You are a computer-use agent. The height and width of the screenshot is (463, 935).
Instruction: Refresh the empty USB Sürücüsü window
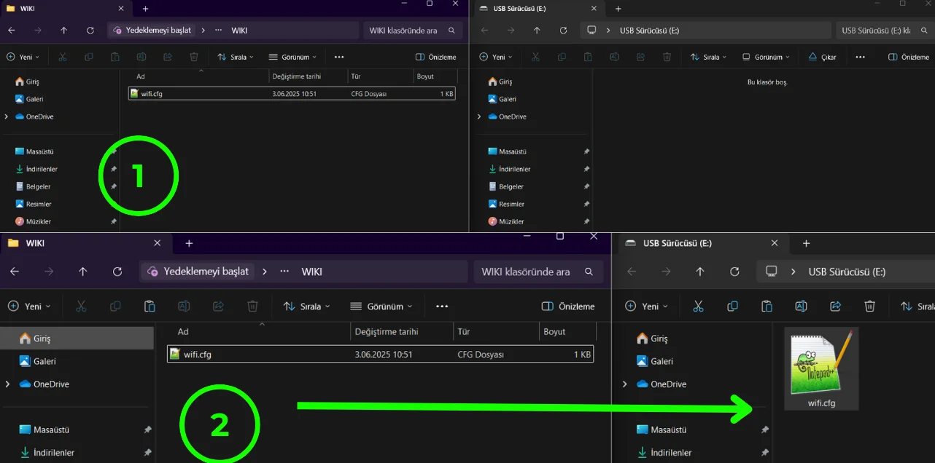pyautogui.click(x=563, y=31)
